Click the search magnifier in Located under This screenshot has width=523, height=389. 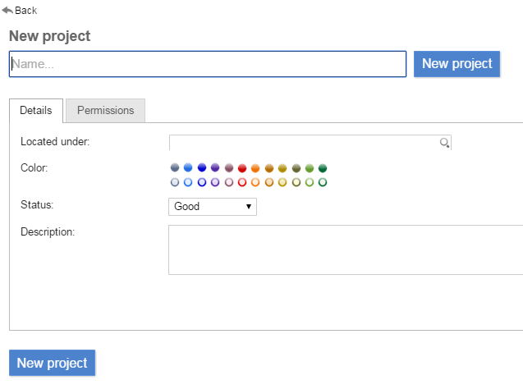point(444,144)
